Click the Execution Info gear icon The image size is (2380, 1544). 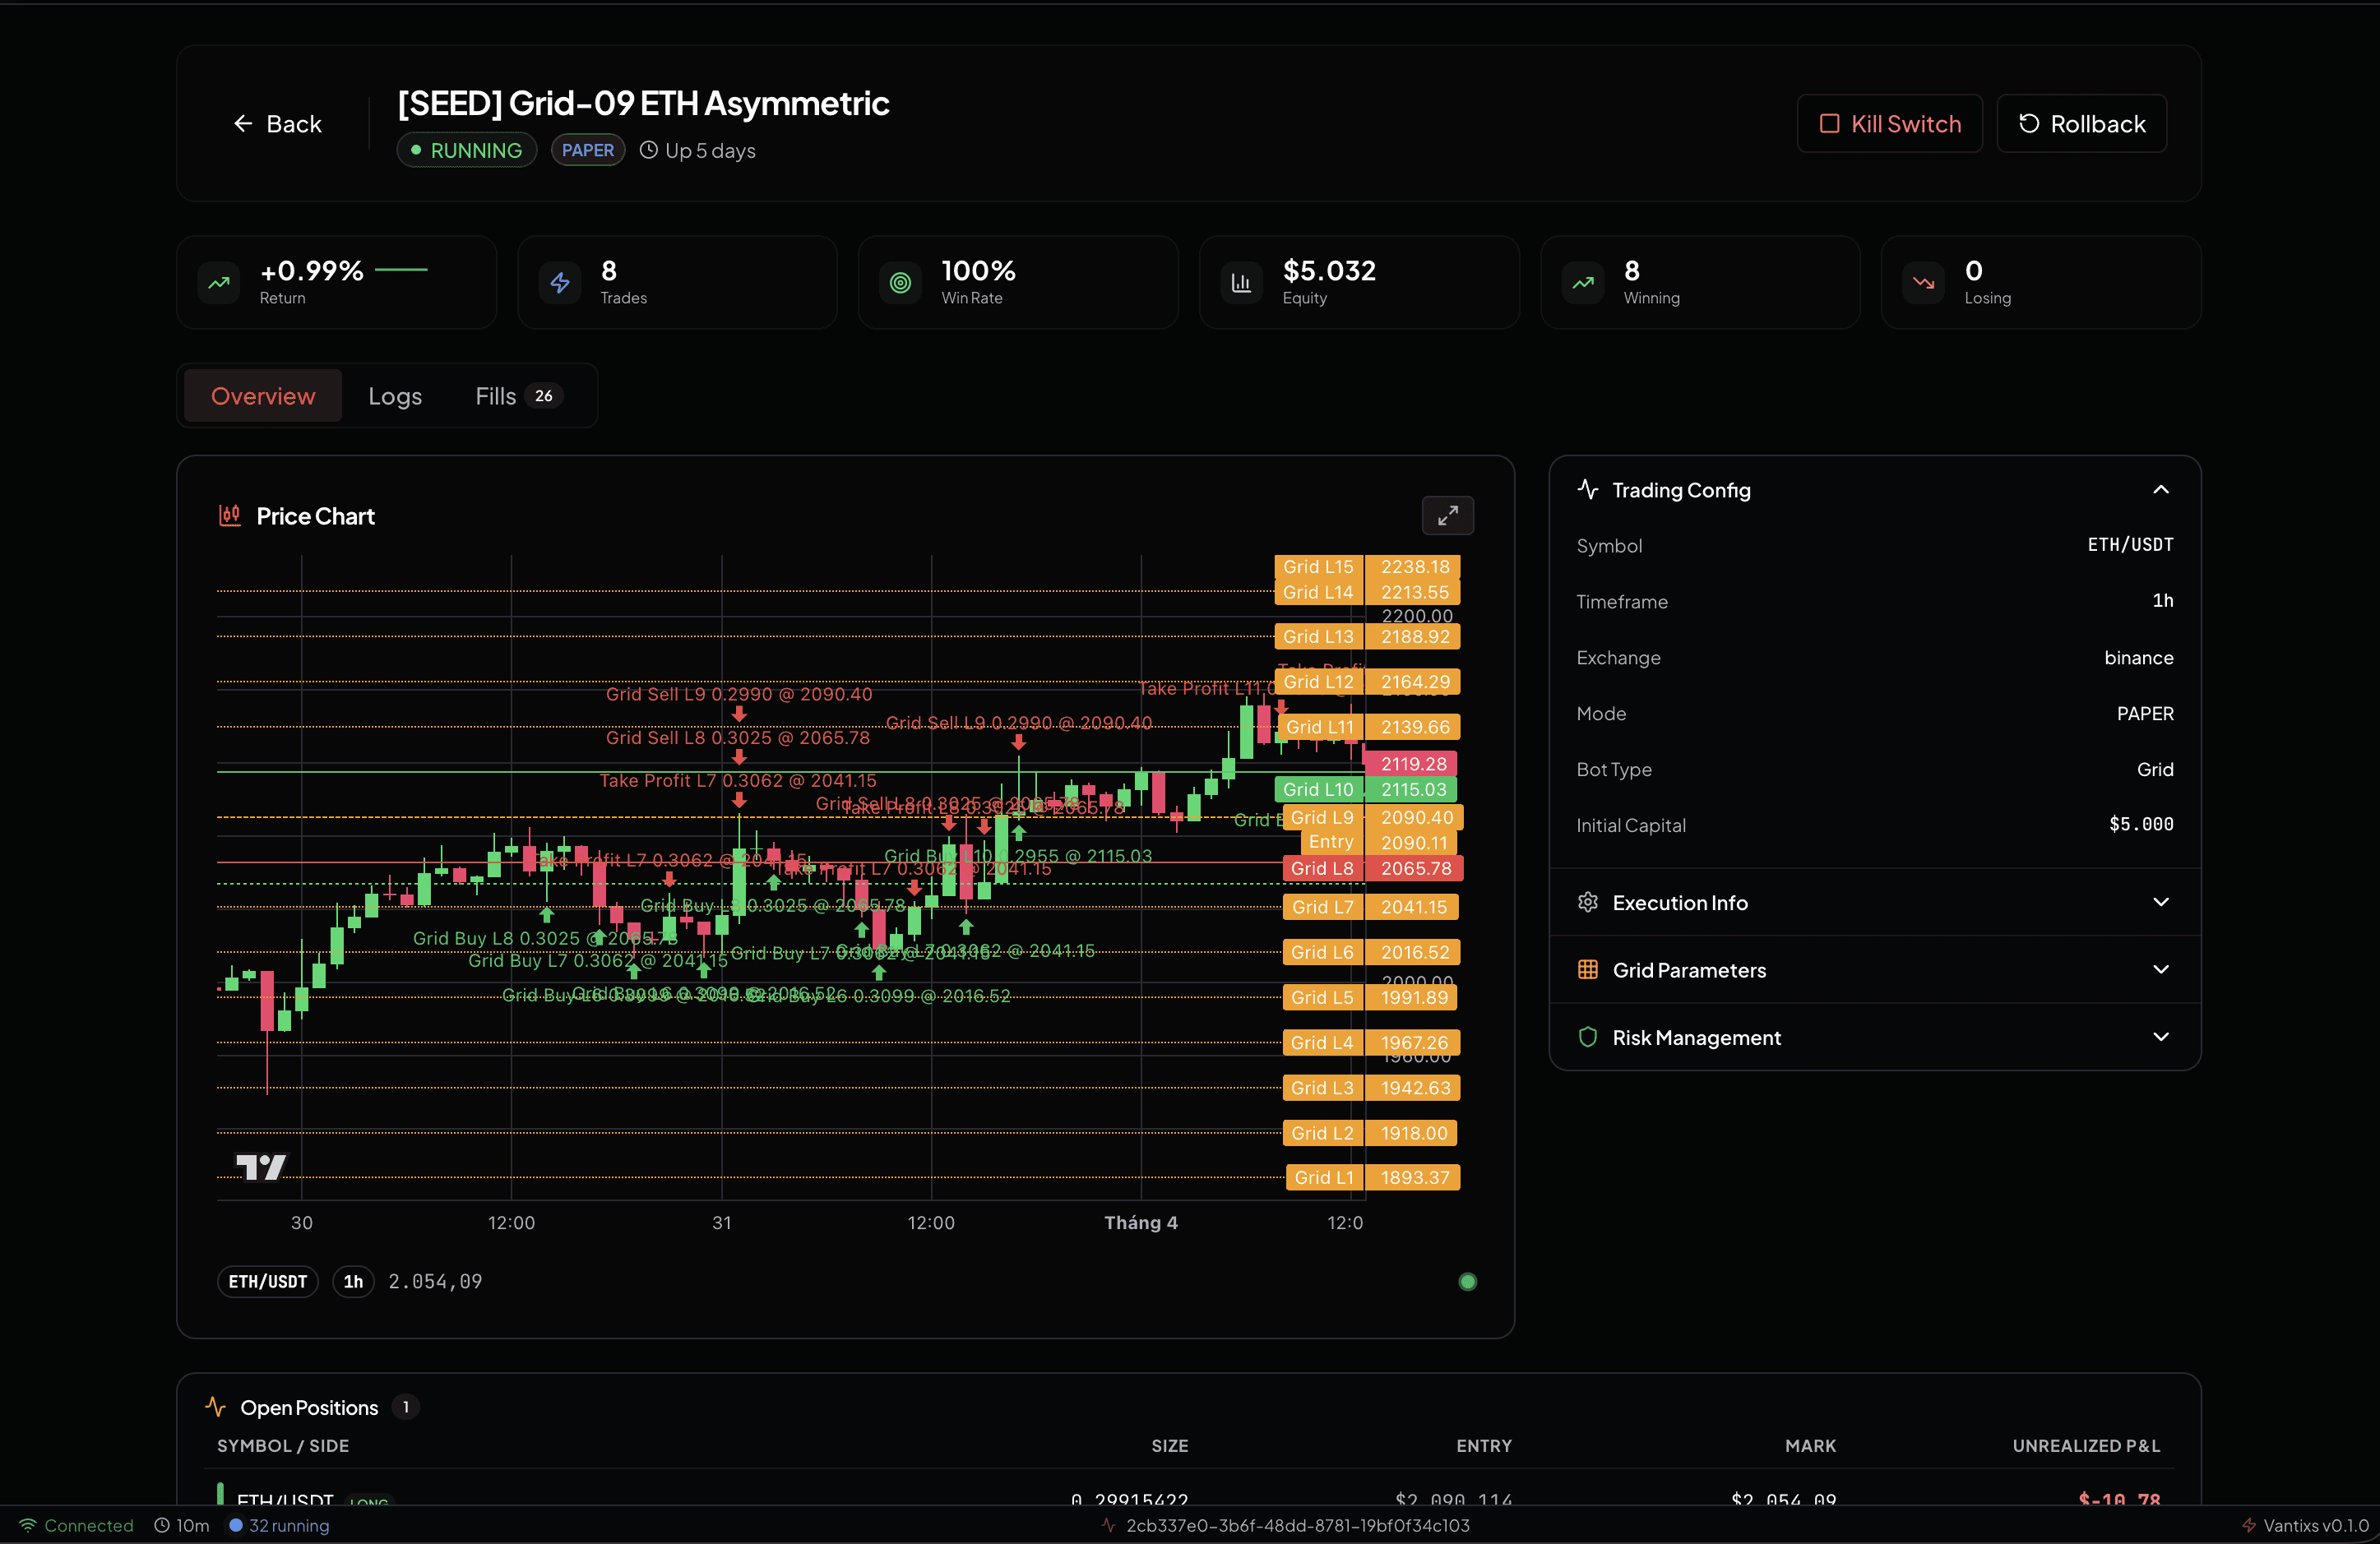pyautogui.click(x=1587, y=901)
